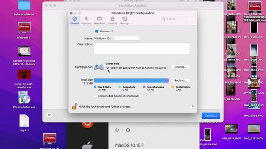Click the Total size usage bar
Screen dimensions: 266x149
click(131, 80)
